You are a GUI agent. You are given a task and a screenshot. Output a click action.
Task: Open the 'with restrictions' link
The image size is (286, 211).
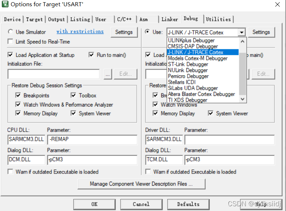coord(80,32)
